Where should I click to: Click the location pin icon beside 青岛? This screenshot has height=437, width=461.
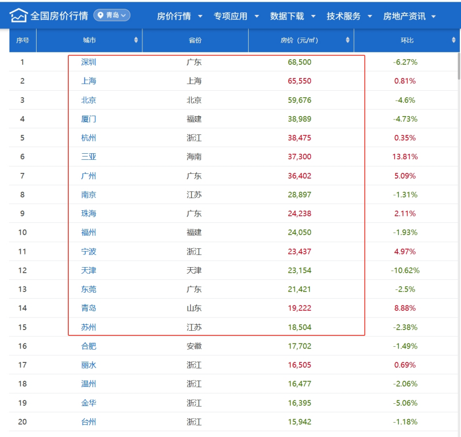100,15
